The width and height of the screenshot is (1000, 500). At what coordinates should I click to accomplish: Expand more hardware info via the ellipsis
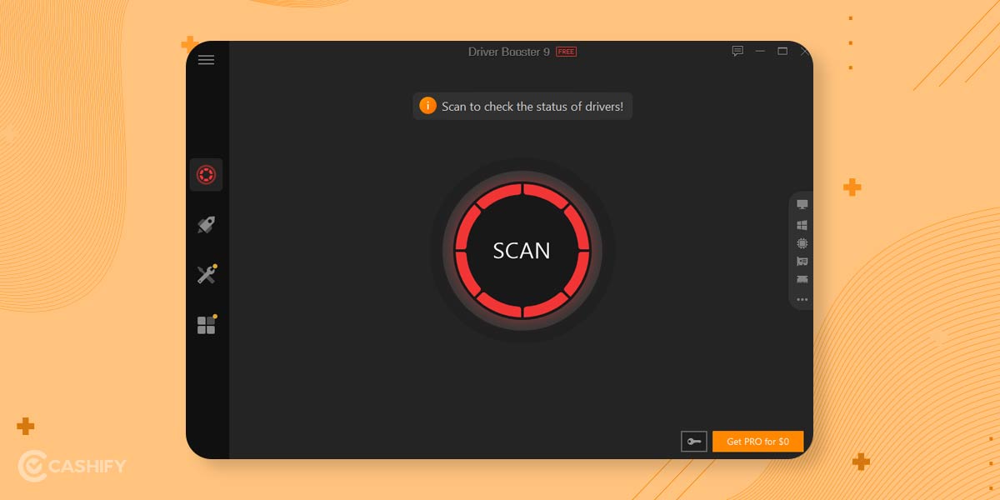pos(802,301)
